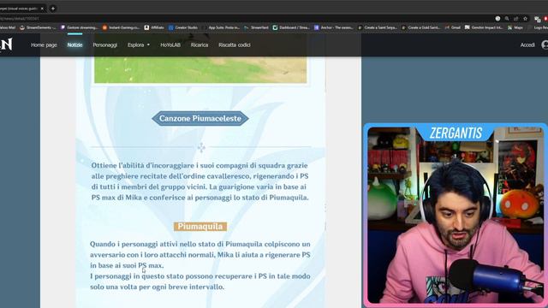Image resolution: width=548 pixels, height=308 pixels.
Task: Click the user avatar icon beside Accedi
Action: pos(545,44)
